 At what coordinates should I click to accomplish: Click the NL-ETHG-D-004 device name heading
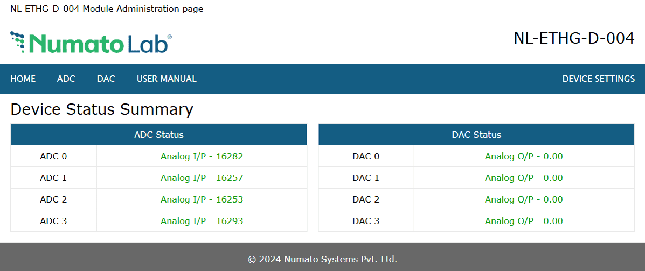pos(574,38)
